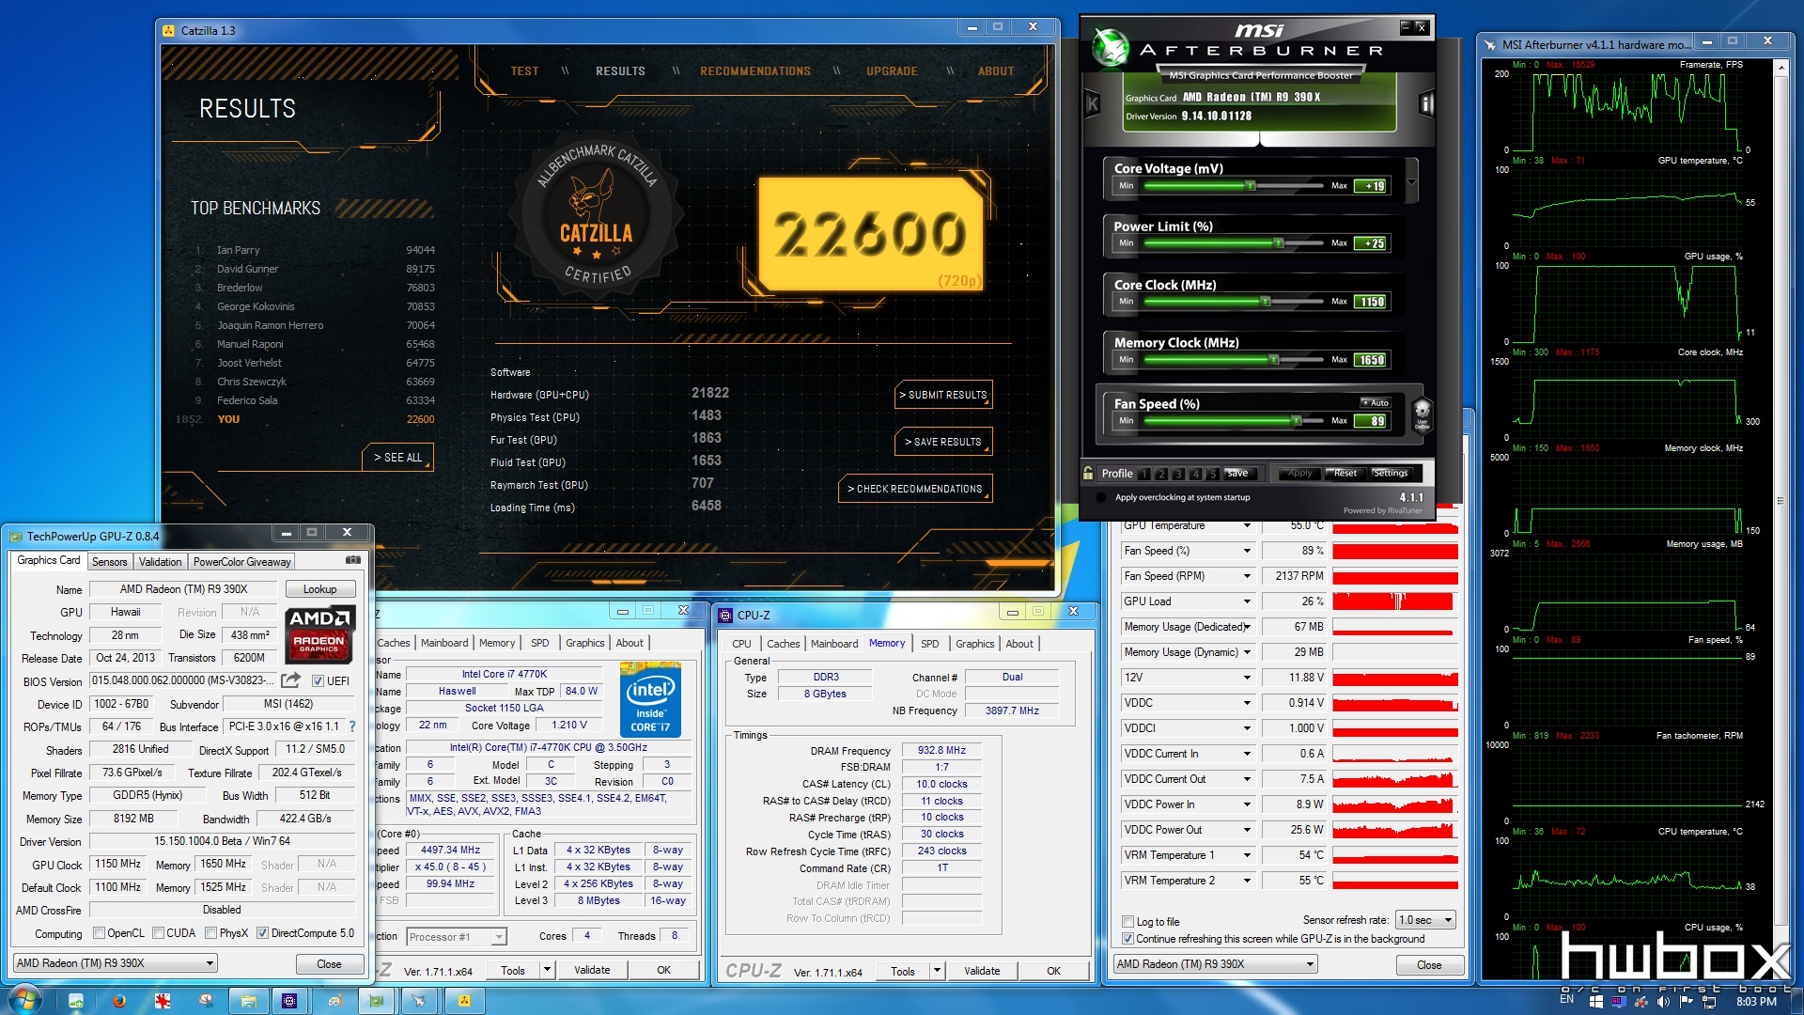The height and width of the screenshot is (1015, 1804).
Task: Click the Afterburner profile lock icon
Action: [x=1088, y=474]
